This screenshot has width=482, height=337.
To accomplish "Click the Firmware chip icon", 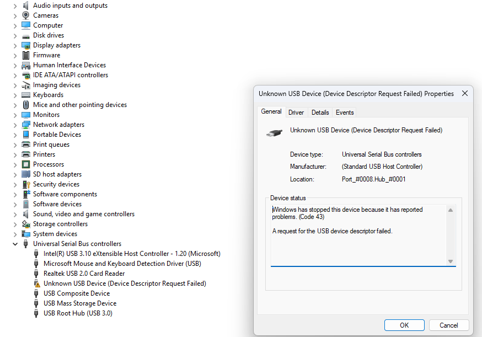I will click(x=26, y=55).
